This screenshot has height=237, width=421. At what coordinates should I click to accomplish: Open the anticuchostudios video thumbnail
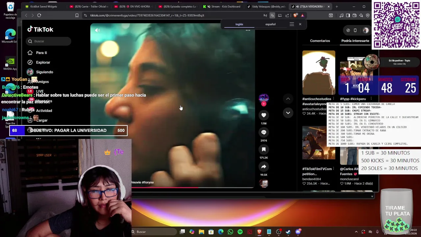[319, 73]
